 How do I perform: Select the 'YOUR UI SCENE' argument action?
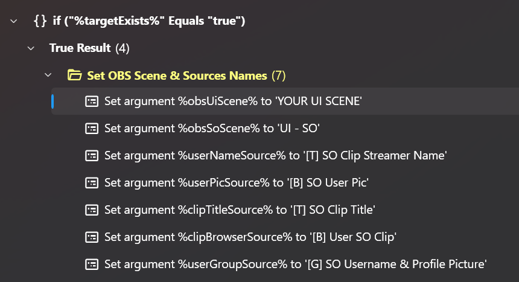coord(233,101)
